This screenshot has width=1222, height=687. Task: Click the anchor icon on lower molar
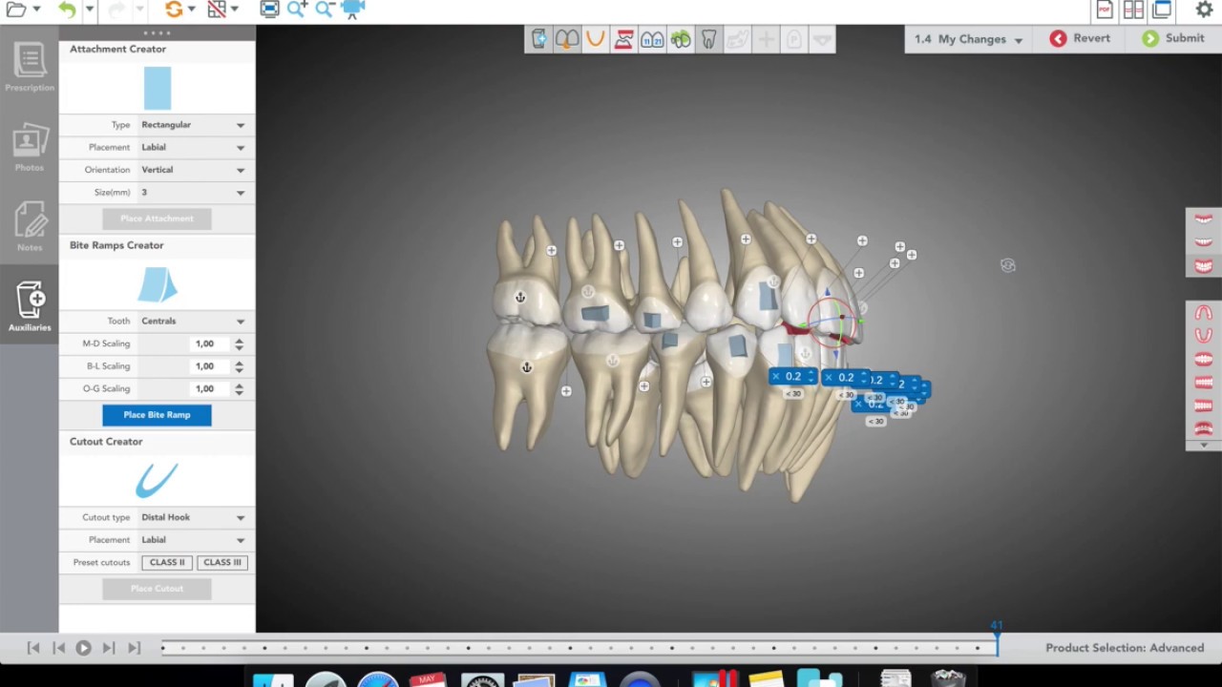[526, 367]
